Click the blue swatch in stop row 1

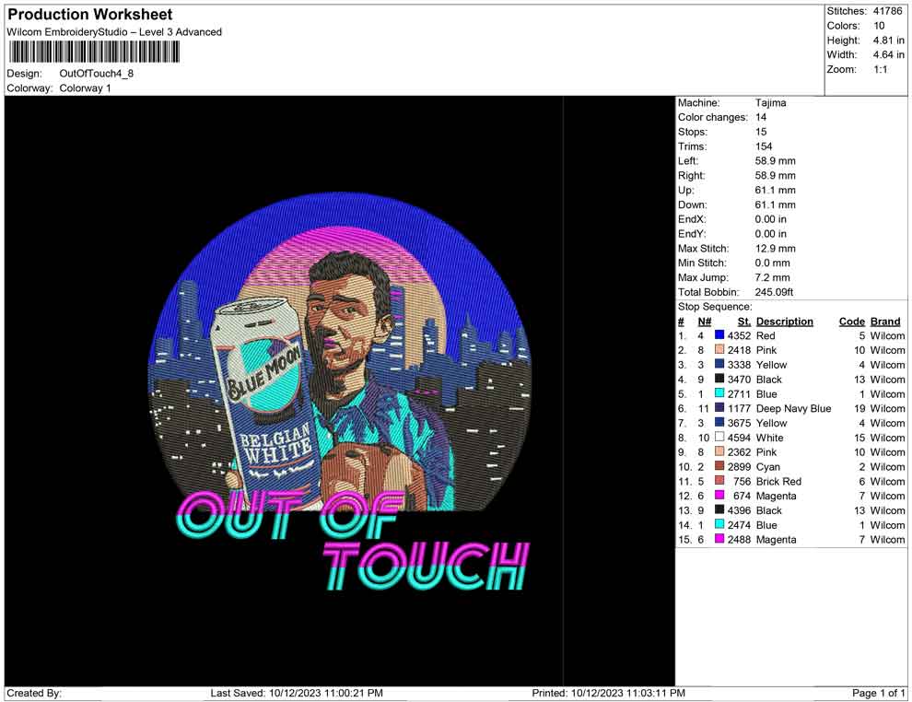719,335
